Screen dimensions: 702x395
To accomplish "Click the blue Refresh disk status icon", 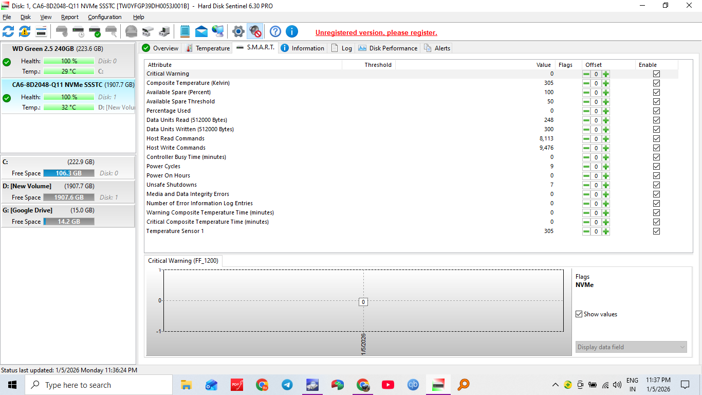I will (x=8, y=31).
